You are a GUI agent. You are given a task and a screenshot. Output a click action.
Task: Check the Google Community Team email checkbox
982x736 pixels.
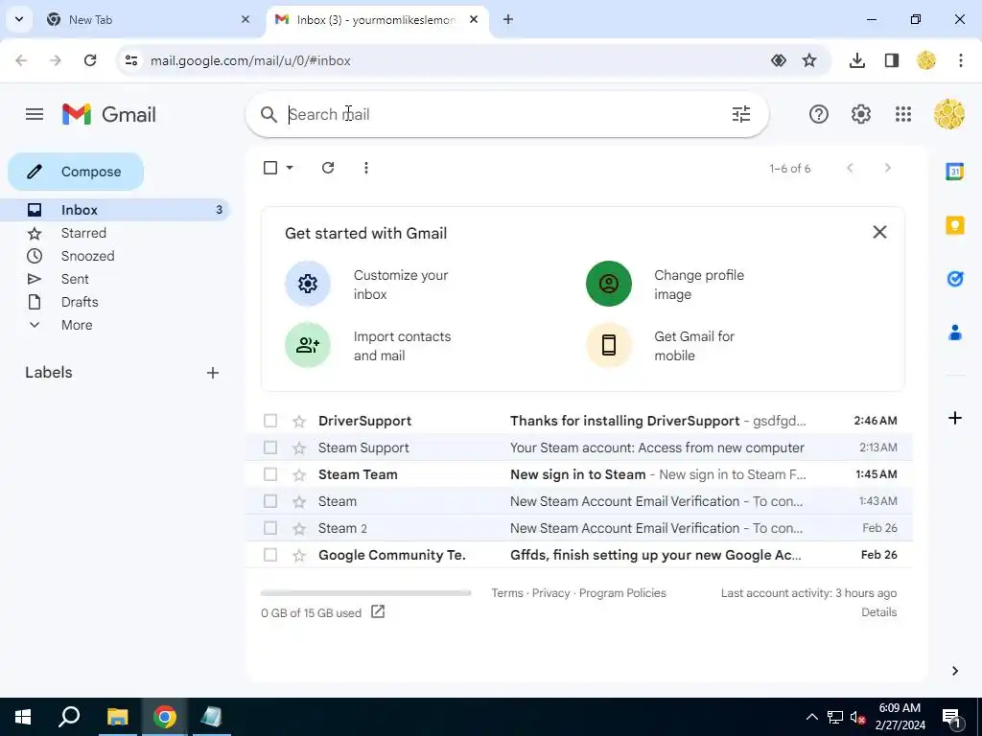pos(269,555)
